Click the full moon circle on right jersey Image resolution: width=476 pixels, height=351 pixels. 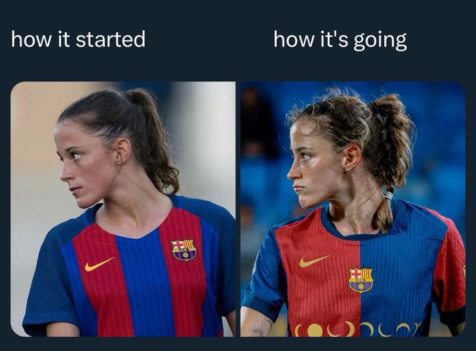315,330
